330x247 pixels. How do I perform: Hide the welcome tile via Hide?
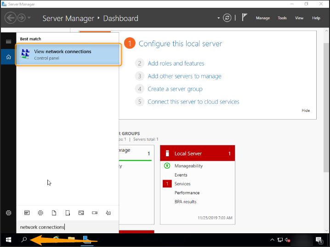[x=306, y=110]
